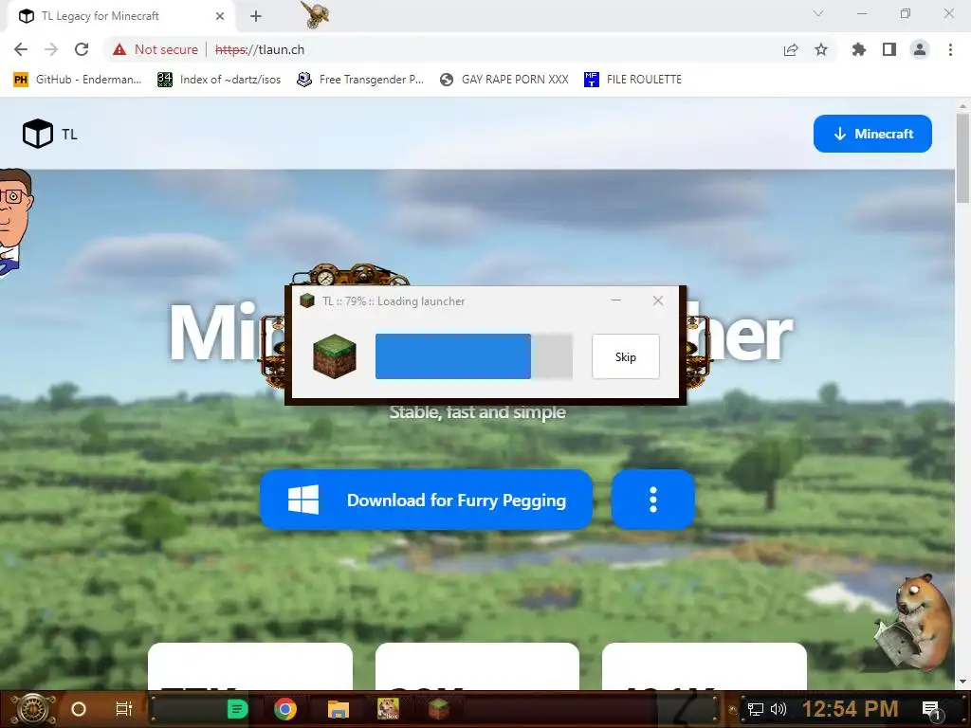The height and width of the screenshot is (728, 971).
Task: Open the steampunk Start button
Action: tap(33, 709)
